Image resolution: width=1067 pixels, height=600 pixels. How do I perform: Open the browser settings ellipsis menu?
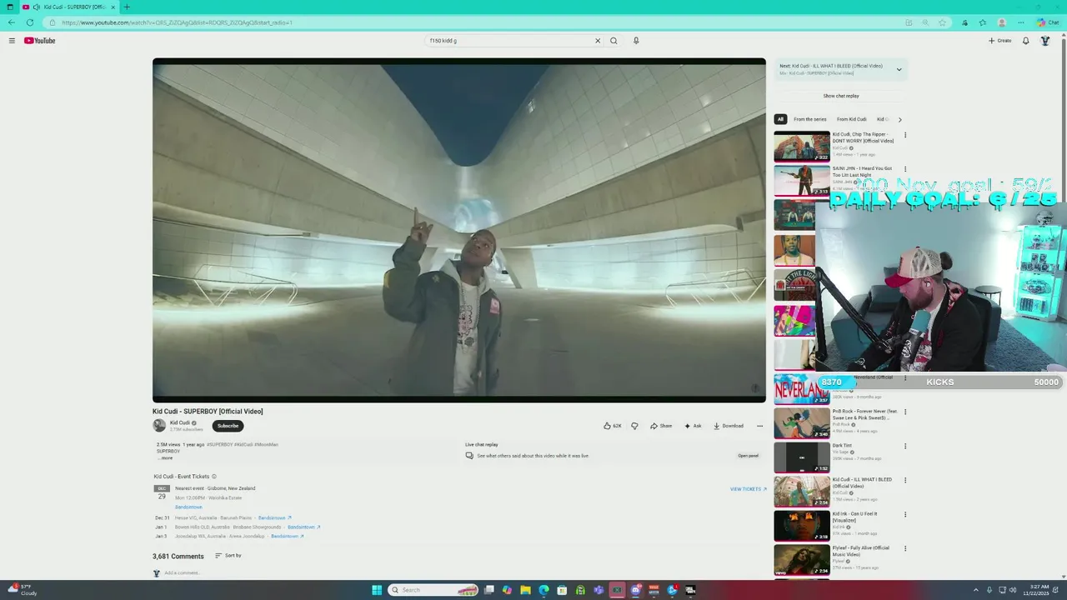1021,22
